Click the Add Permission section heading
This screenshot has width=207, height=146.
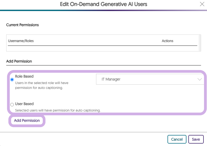(x=19, y=61)
